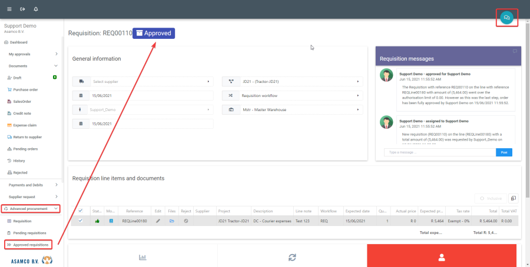The height and width of the screenshot is (267, 530).
Task: Open Purchase order in the sidebar
Action: [25, 89]
